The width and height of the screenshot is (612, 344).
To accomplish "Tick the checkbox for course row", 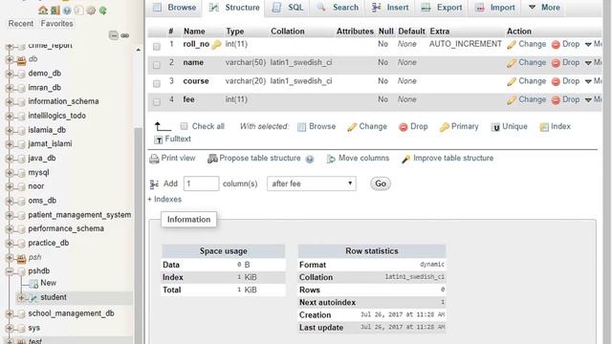I will [157, 83].
